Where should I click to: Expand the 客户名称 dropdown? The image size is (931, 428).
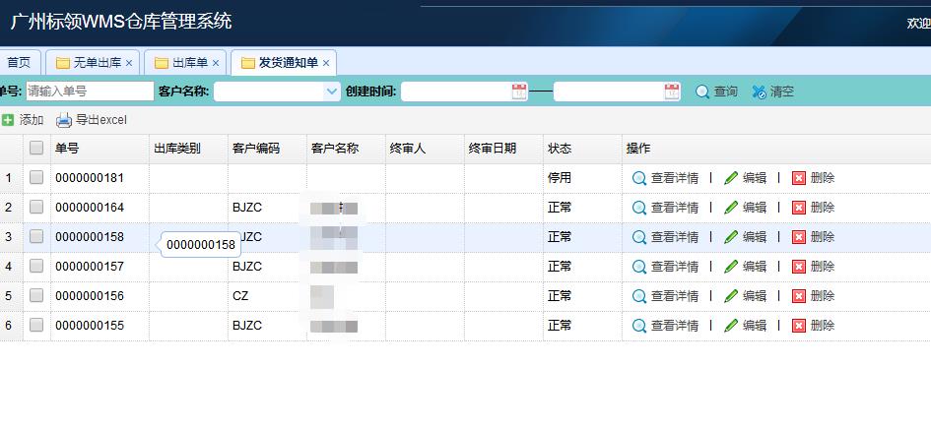[x=331, y=92]
